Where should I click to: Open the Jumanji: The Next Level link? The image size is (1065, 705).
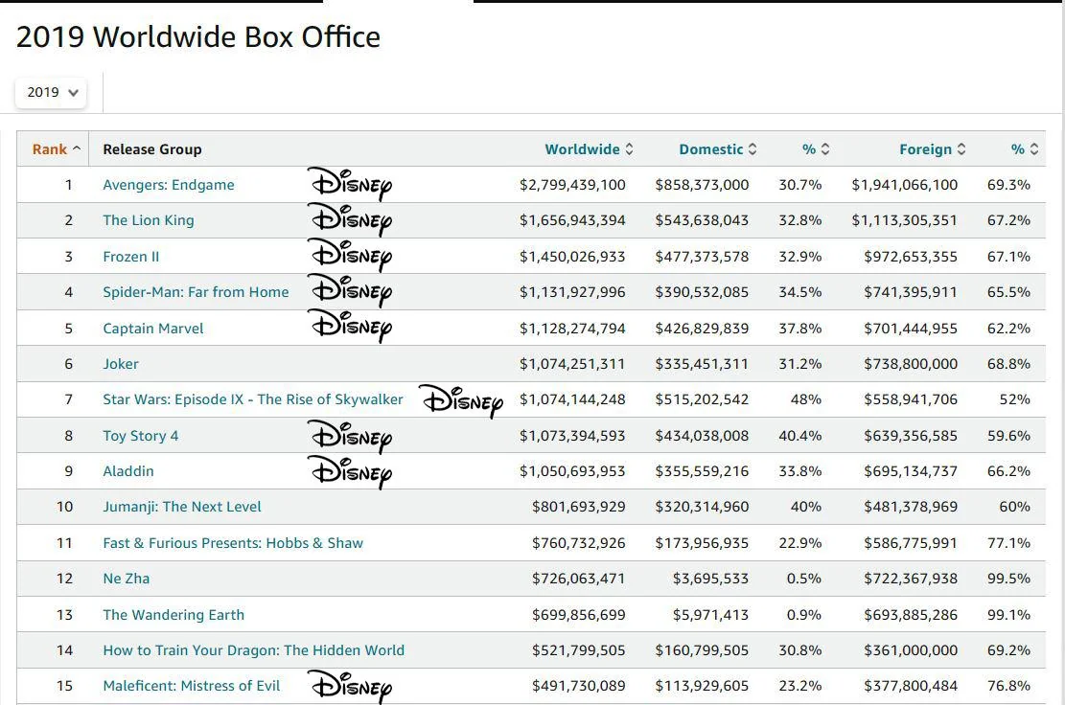[181, 506]
